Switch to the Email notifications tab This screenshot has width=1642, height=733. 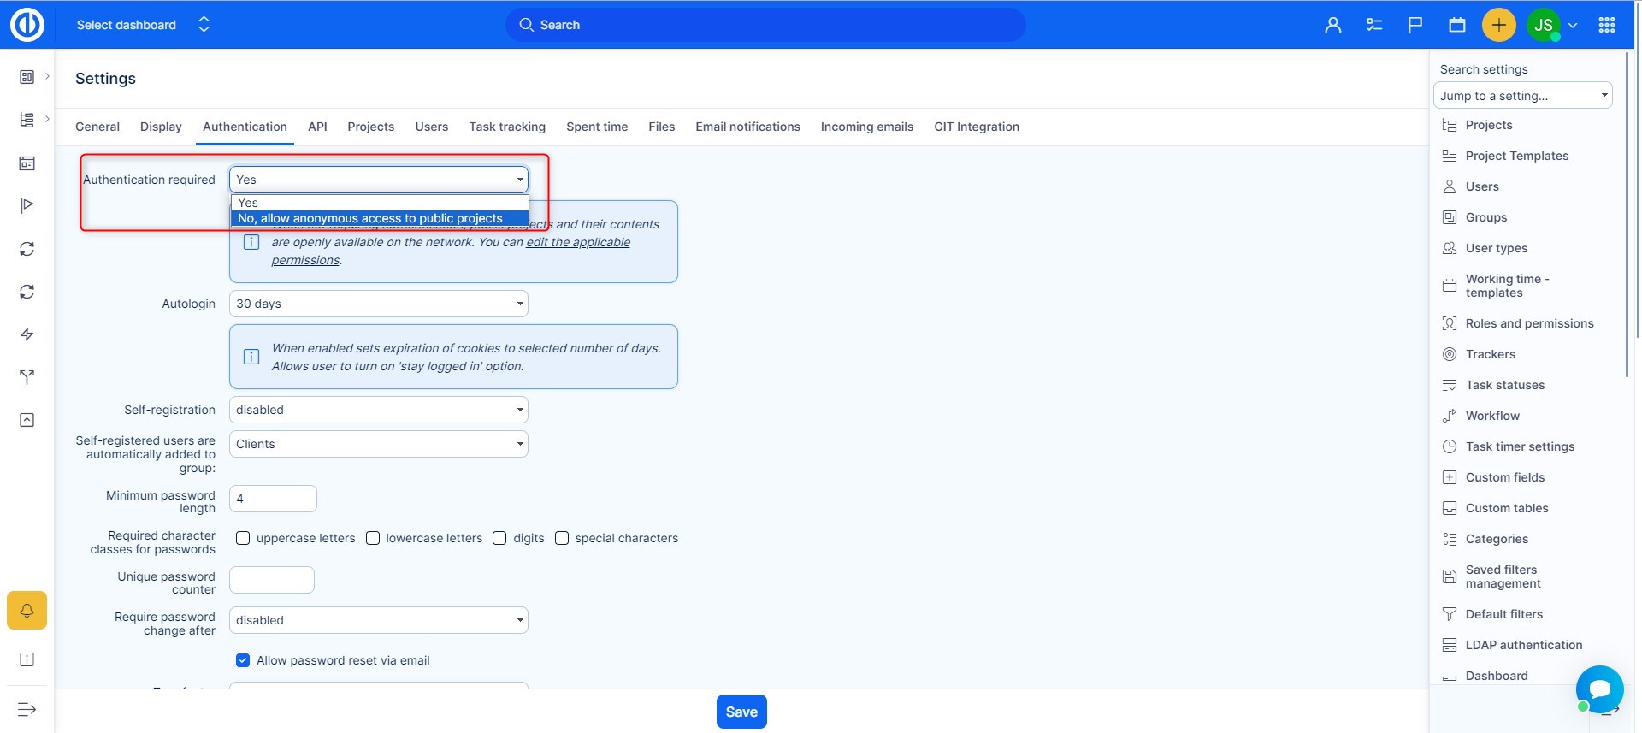pos(747,127)
